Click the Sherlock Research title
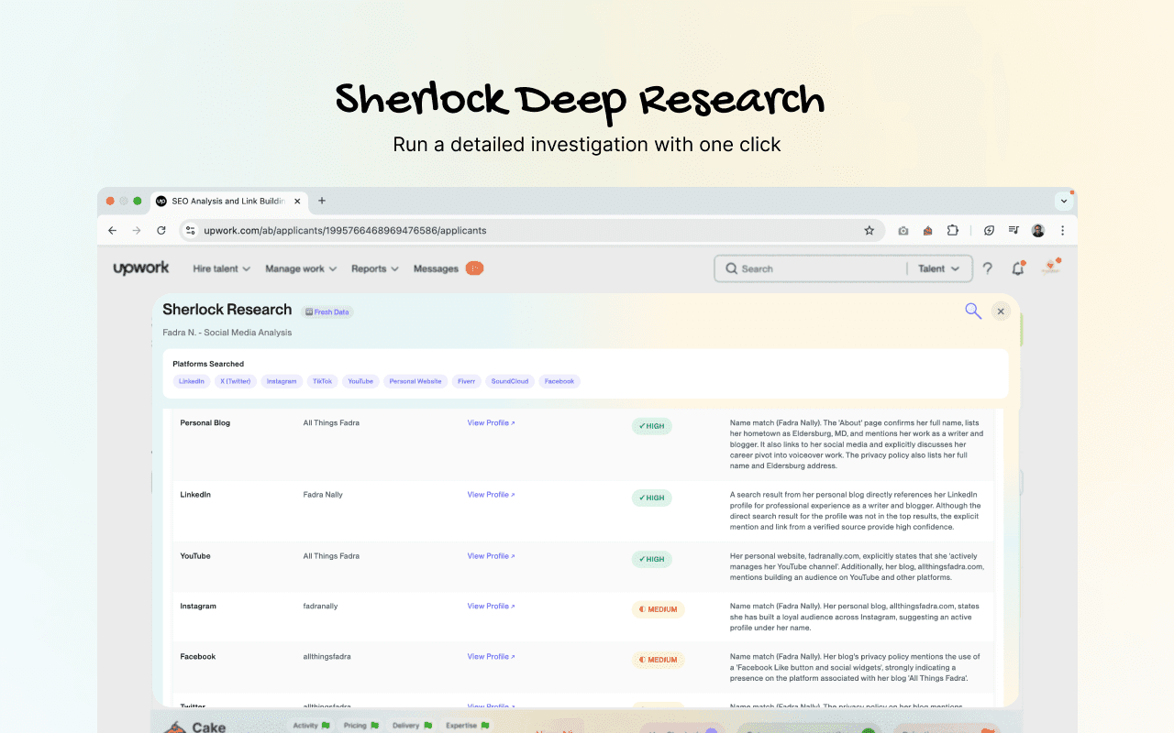The width and height of the screenshot is (1174, 733). pos(227,310)
